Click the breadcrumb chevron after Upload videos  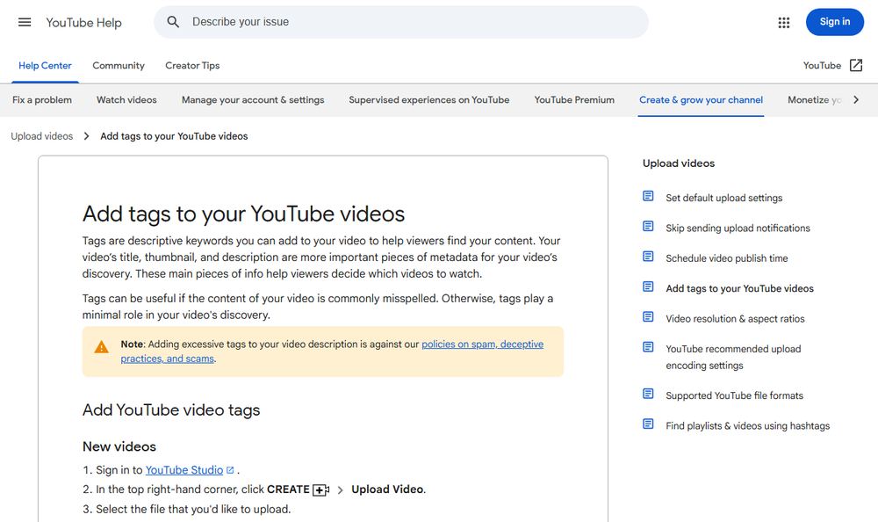[86, 136]
